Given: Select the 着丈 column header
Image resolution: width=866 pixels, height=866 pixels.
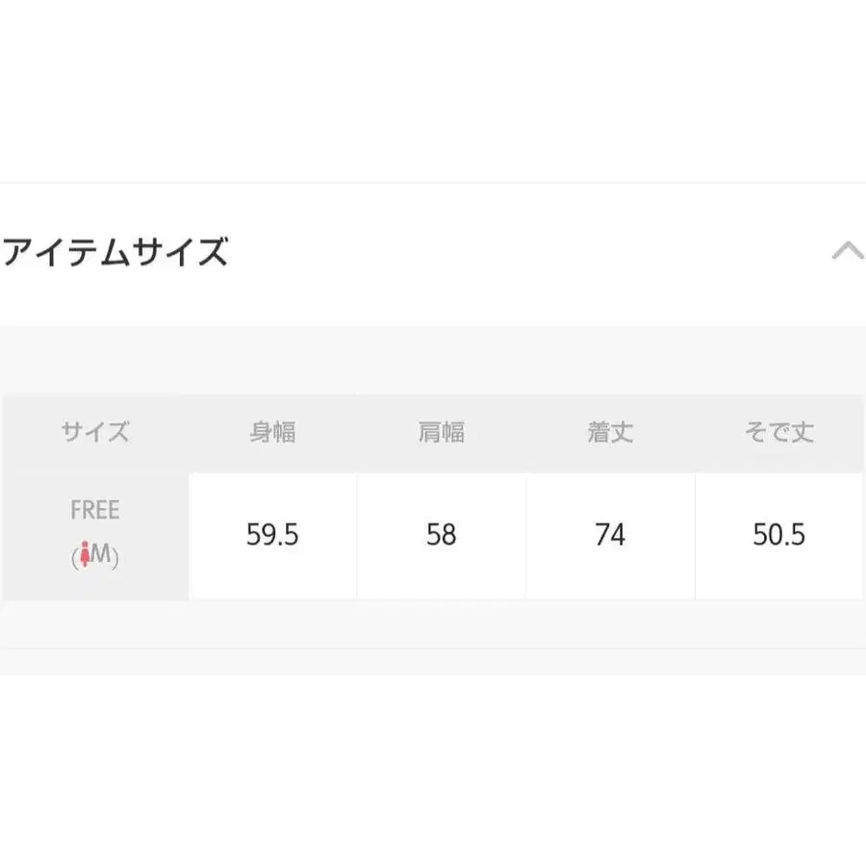Looking at the screenshot, I should tap(610, 432).
